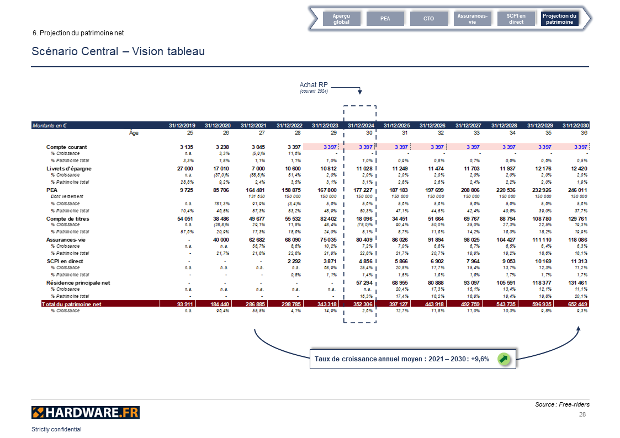Click the '6. Projection du patrimoine net' heading
620x438 pixels.
tap(78, 33)
